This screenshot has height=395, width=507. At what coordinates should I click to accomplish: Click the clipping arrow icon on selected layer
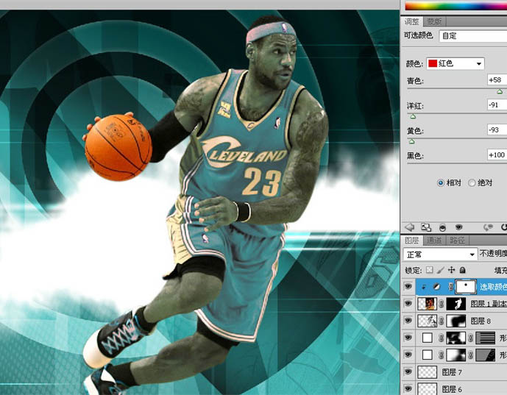point(424,287)
